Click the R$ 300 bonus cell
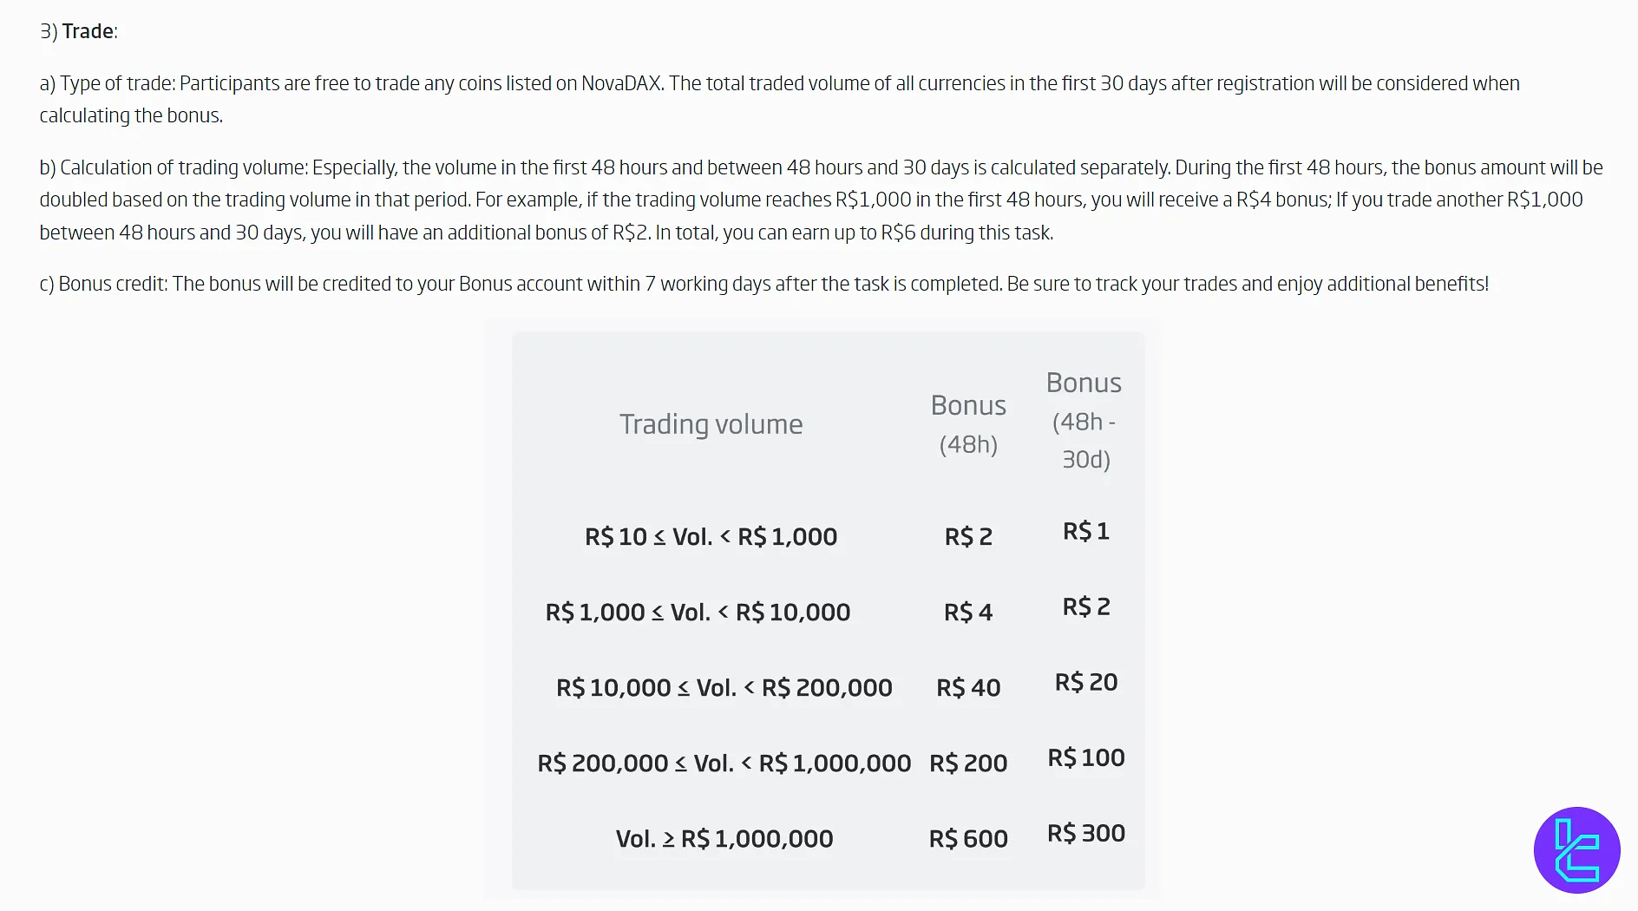 point(1085,833)
